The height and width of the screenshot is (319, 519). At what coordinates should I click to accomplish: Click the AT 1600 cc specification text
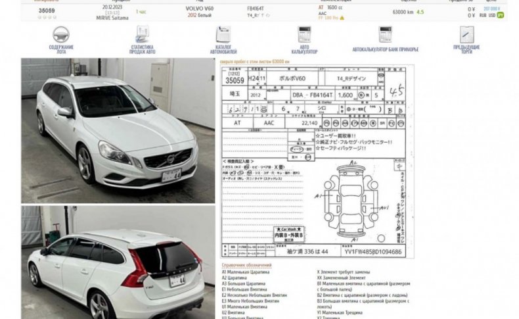click(330, 7)
